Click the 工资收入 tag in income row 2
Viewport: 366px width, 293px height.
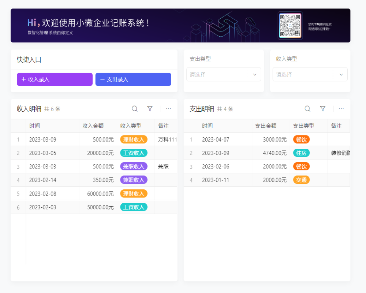point(134,153)
